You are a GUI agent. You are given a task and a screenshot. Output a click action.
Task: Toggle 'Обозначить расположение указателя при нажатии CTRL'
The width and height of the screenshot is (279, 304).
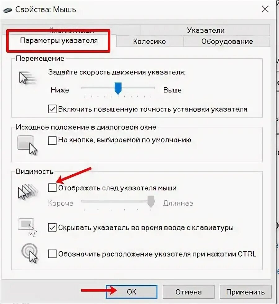(52, 254)
